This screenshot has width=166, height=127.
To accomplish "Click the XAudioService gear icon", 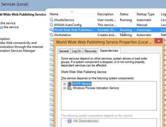I will point(51,20).
